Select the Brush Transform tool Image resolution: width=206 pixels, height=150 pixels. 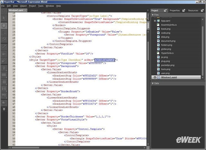tap(4, 61)
